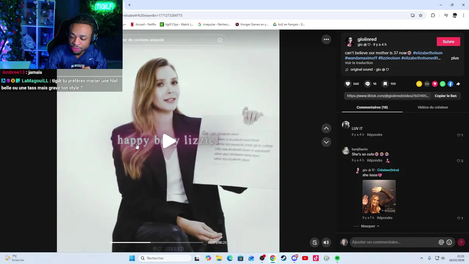Collapse replies with 'Masquer'

click(x=370, y=226)
